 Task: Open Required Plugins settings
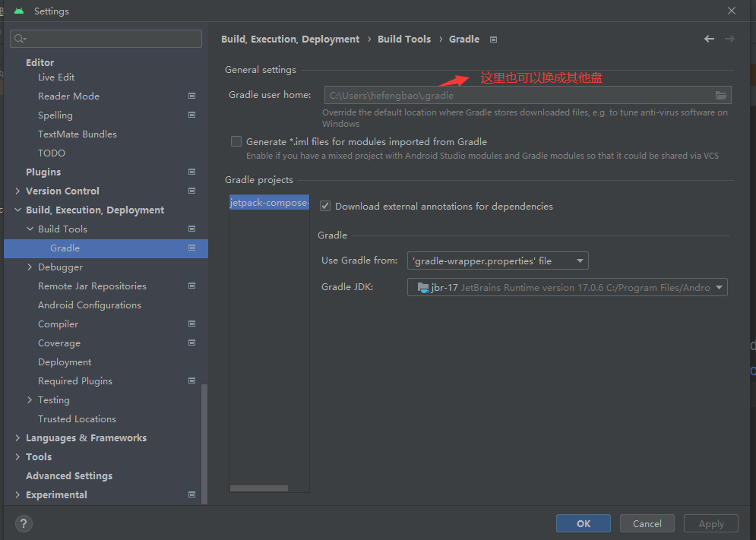(75, 381)
